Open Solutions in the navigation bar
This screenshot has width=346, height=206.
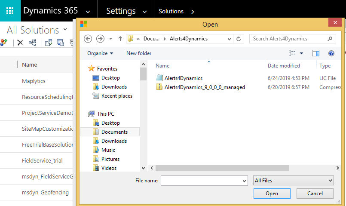coord(171,11)
